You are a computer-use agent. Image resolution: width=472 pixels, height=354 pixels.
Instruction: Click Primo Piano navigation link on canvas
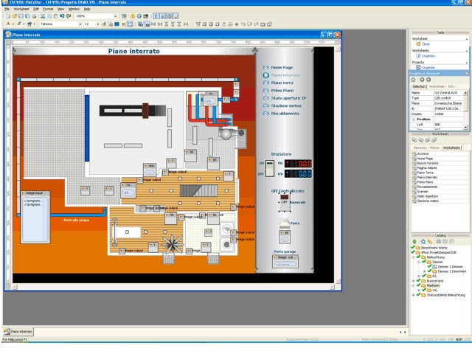(282, 90)
